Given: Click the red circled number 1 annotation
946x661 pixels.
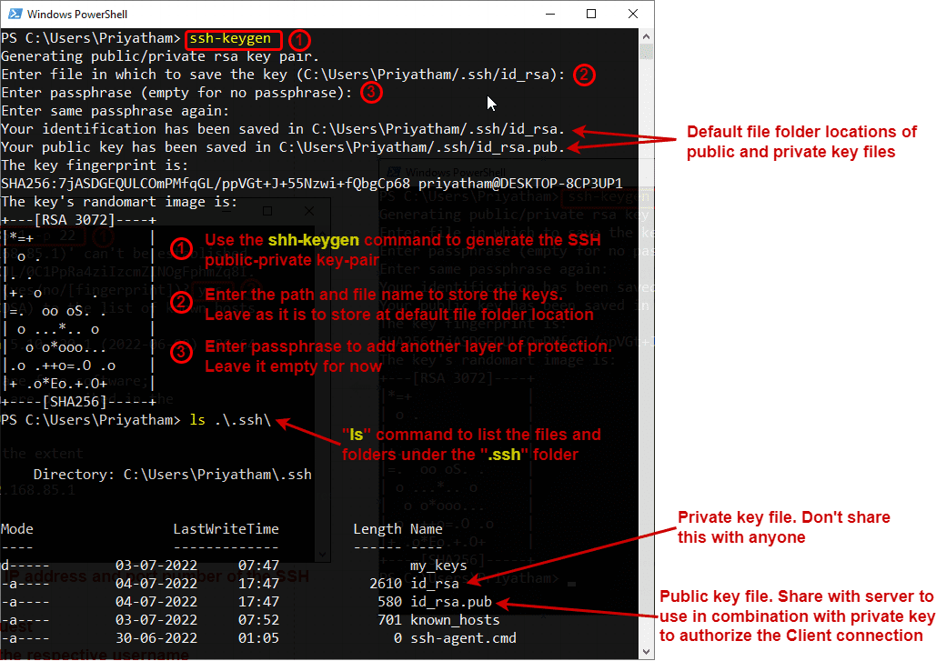Looking at the screenshot, I should 300,40.
